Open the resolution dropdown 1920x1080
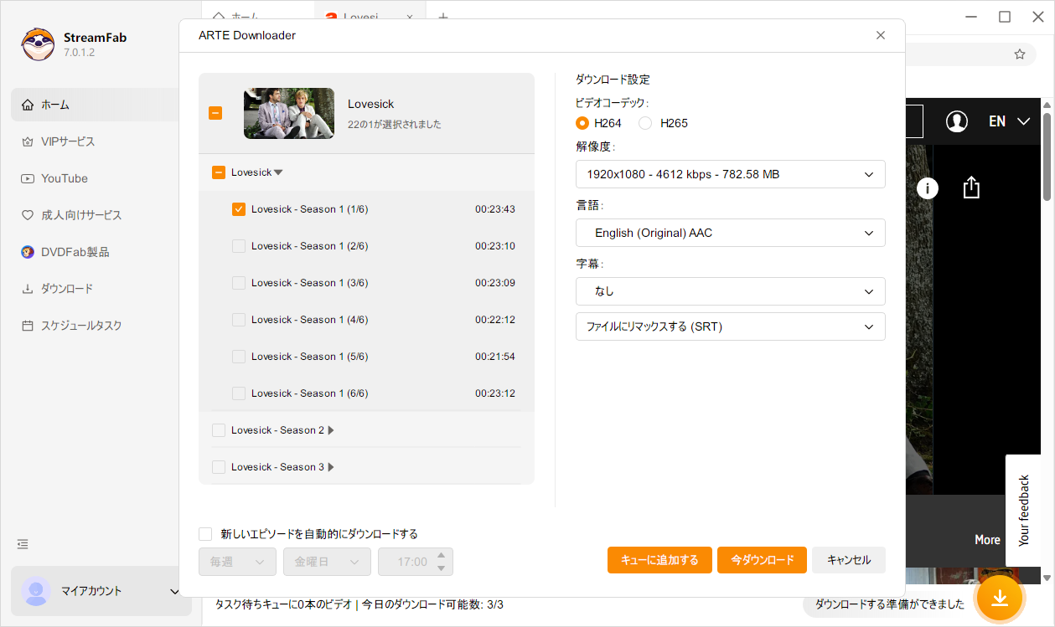Image resolution: width=1055 pixels, height=627 pixels. point(730,174)
